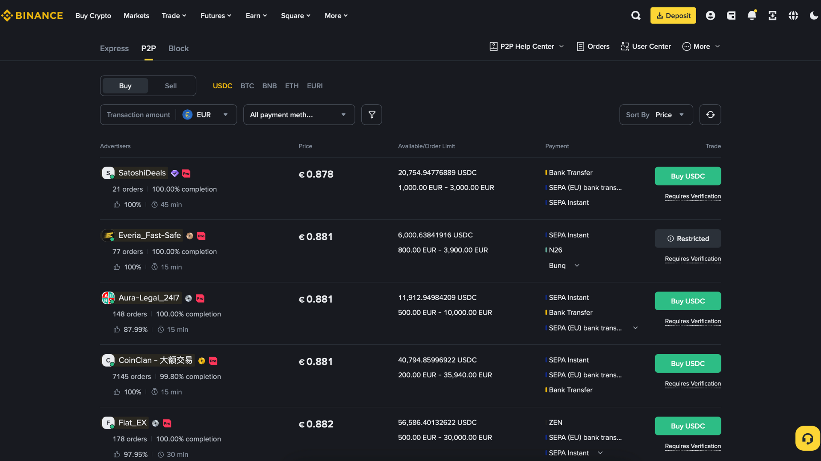
Task: Open the search magnifier
Action: [x=636, y=15]
